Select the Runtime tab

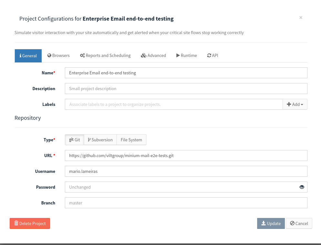point(186,56)
